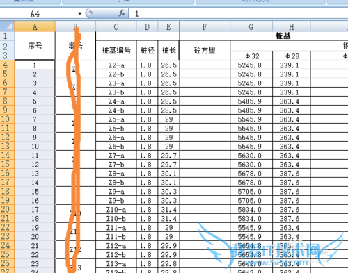Click the fx Insert Function icon
This screenshot has height=273, width=348.
coord(122,13)
